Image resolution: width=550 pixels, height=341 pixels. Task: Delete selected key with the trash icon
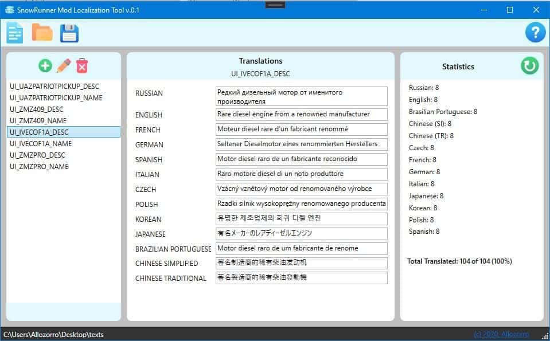[x=82, y=66]
